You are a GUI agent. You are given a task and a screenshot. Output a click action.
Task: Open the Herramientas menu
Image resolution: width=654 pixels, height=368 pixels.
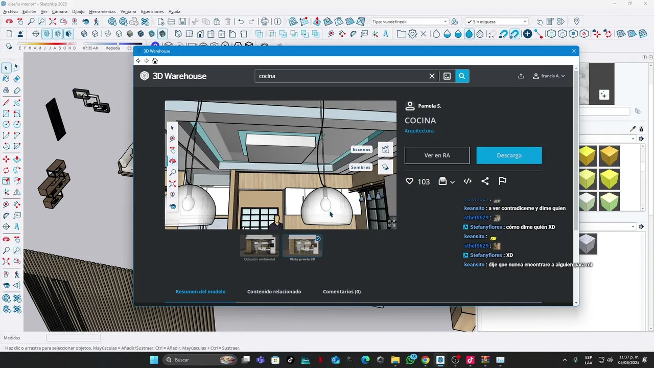point(102,11)
